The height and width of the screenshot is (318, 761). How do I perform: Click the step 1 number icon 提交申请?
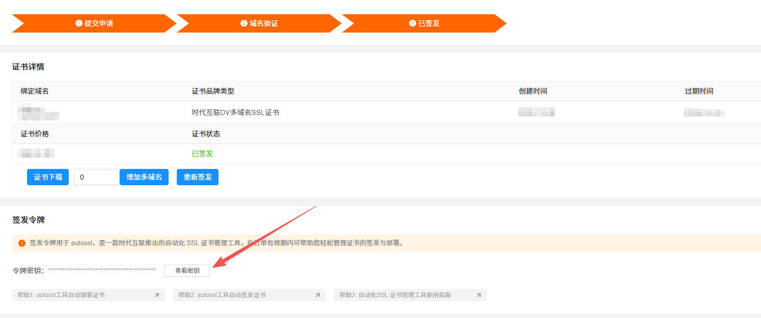79,23
